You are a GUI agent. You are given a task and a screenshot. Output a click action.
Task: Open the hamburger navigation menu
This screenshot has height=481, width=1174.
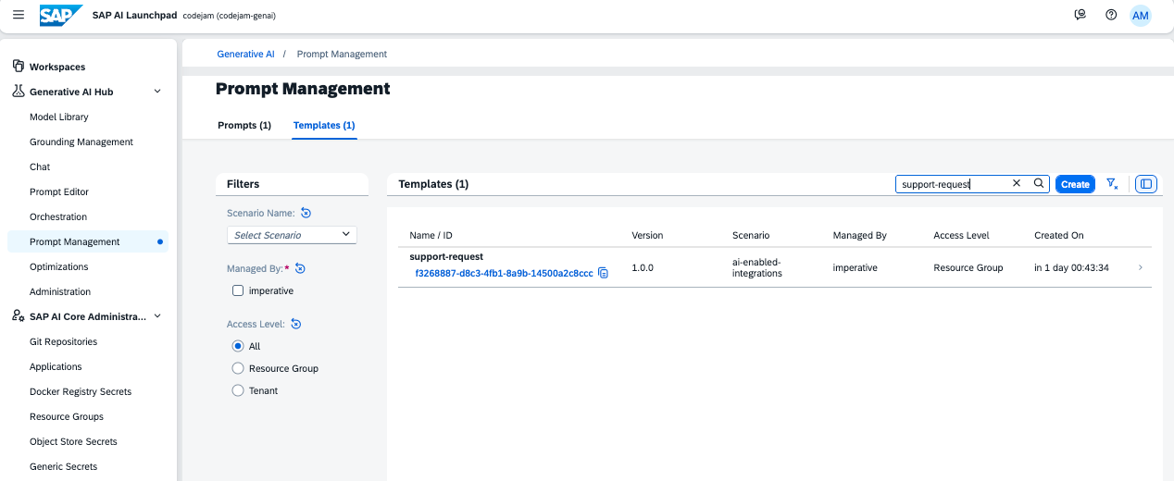click(19, 15)
